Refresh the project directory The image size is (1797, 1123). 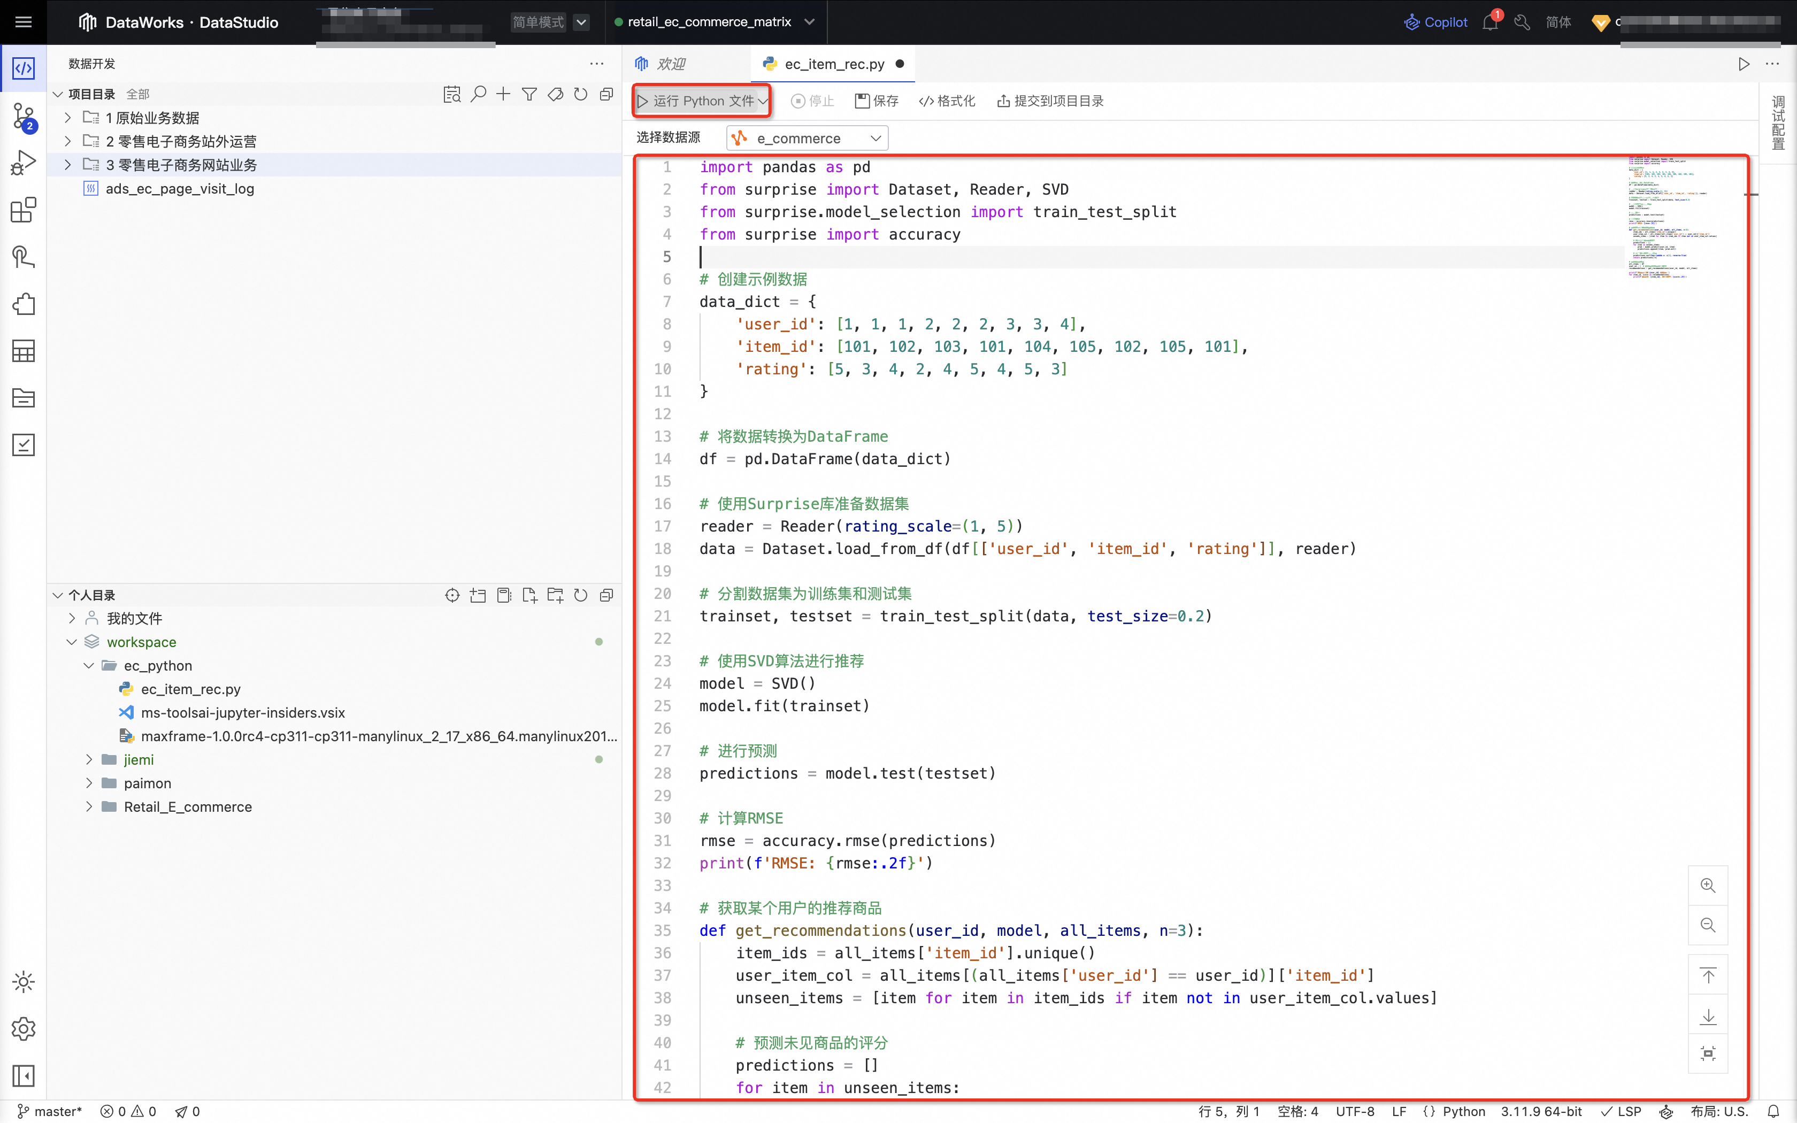[x=581, y=94]
